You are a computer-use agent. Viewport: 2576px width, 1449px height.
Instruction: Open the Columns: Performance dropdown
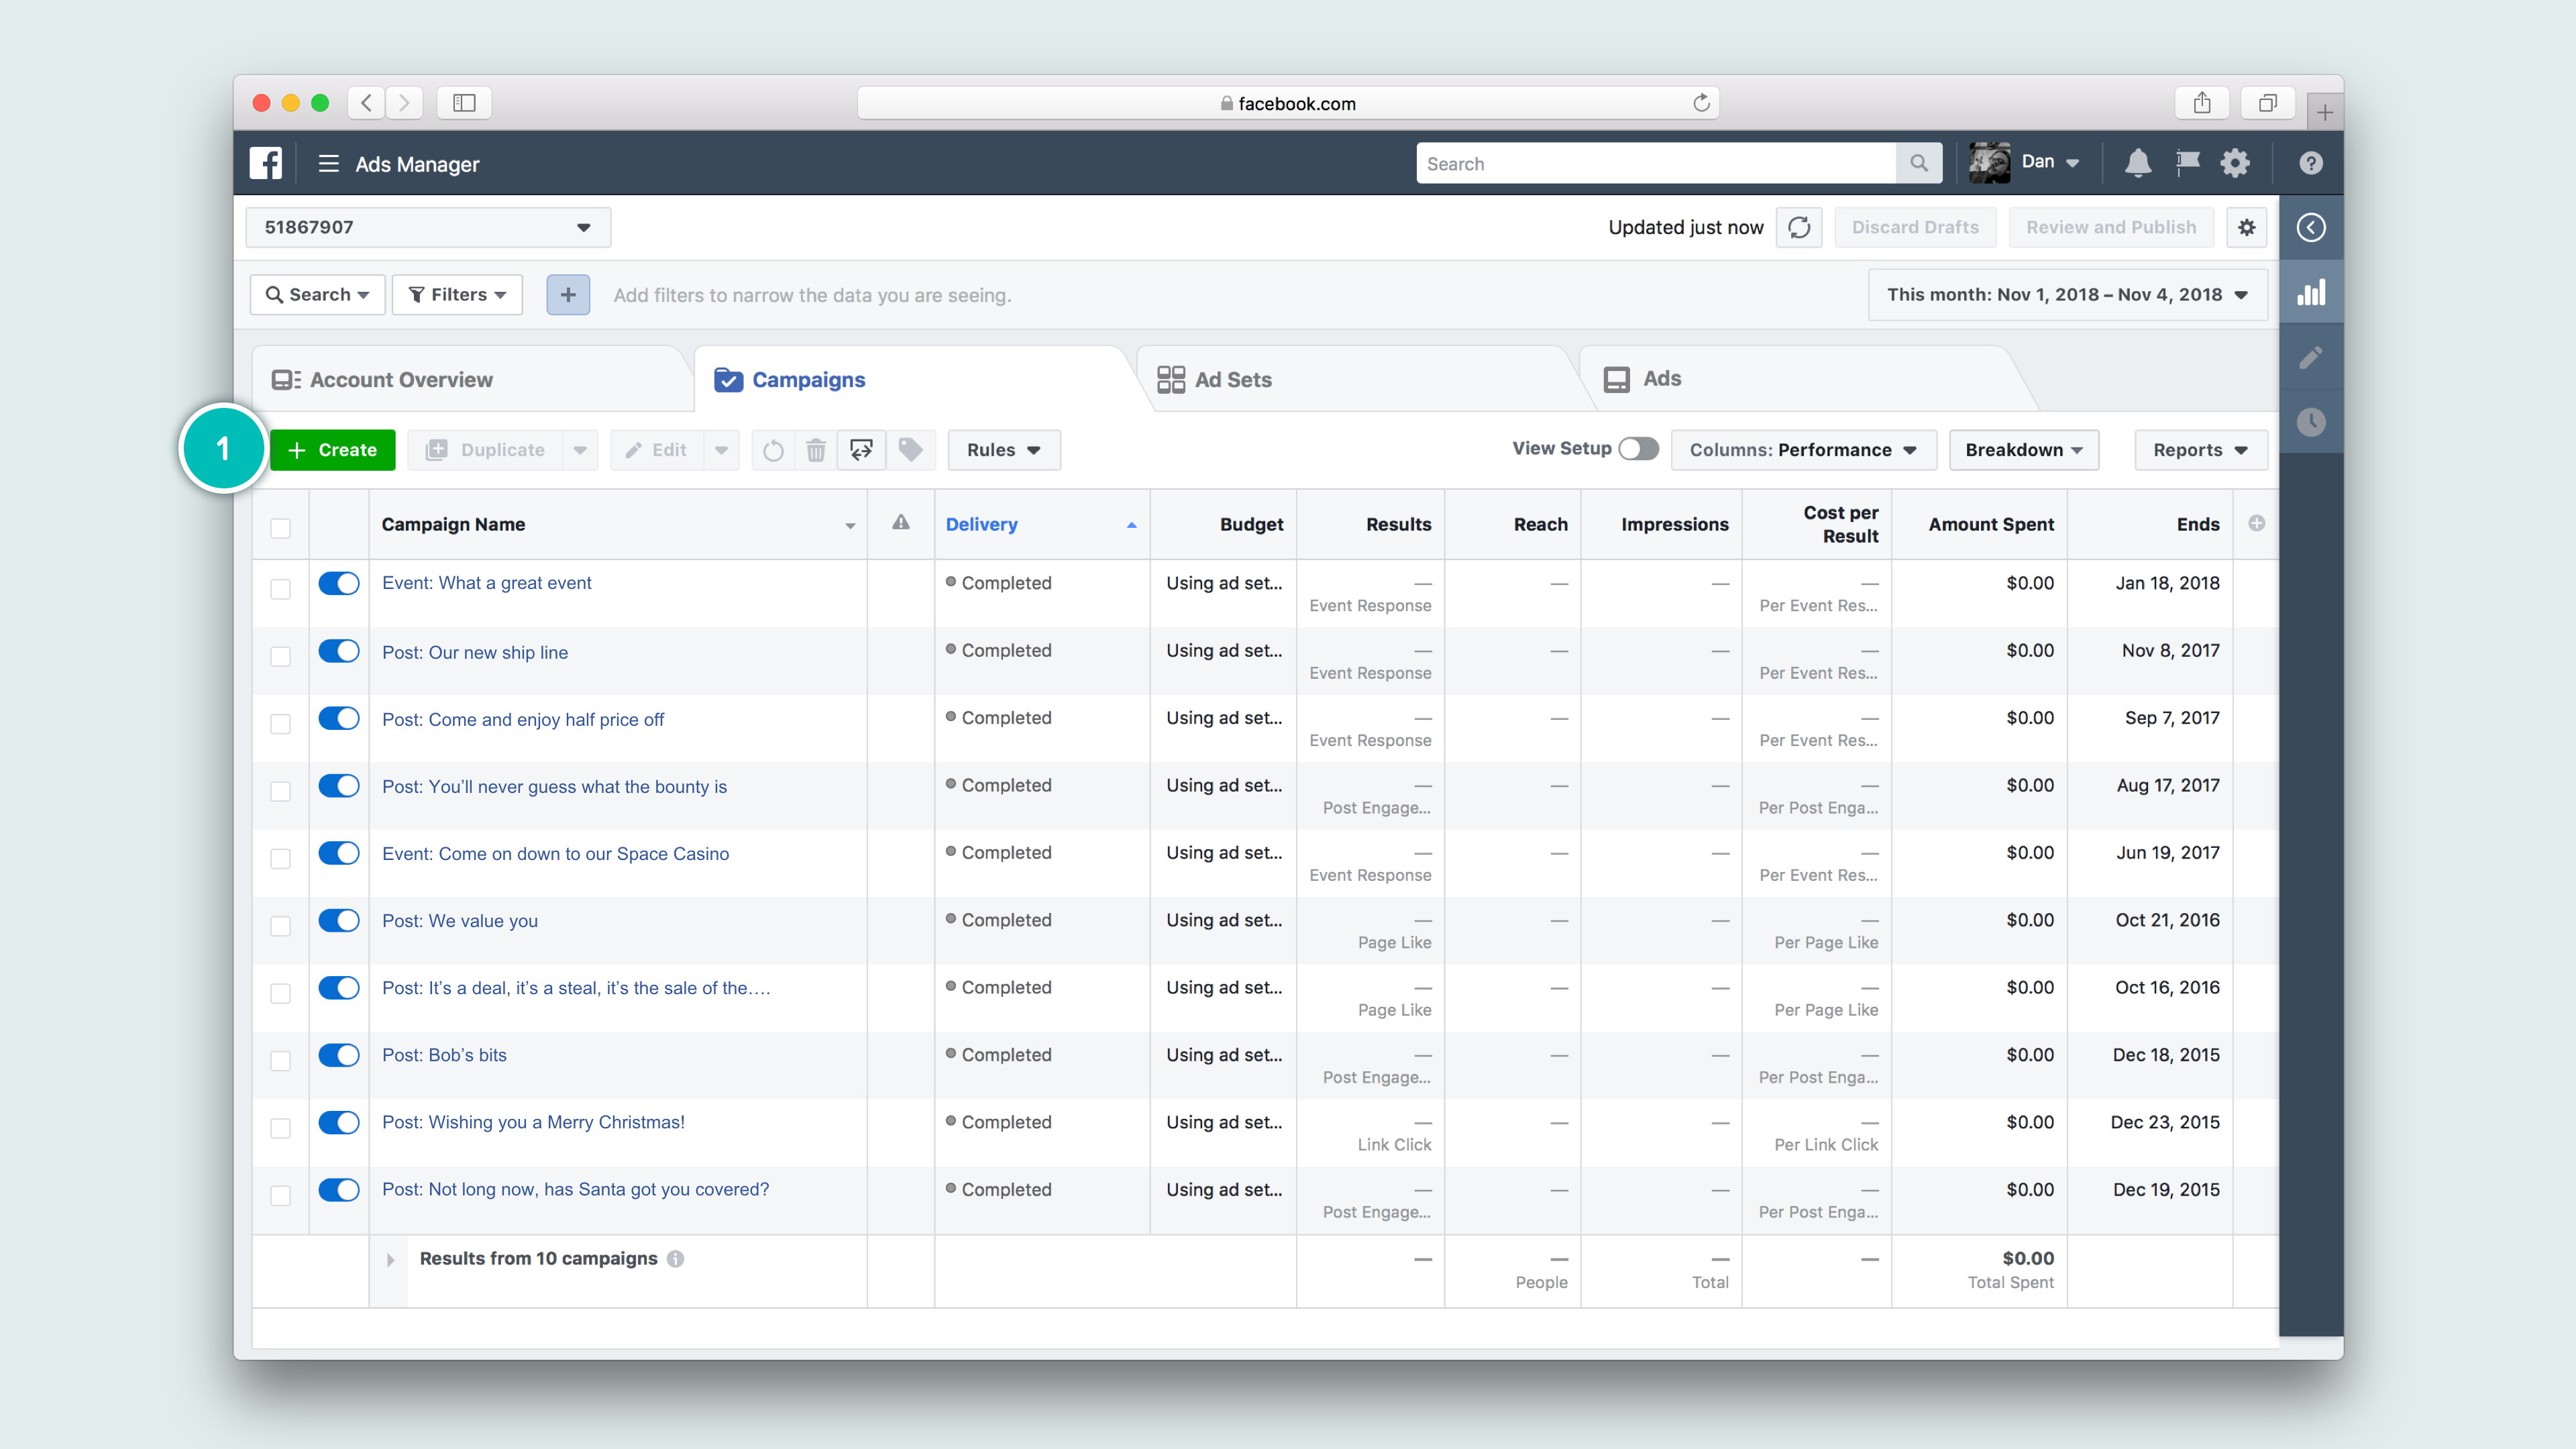[x=1802, y=450]
